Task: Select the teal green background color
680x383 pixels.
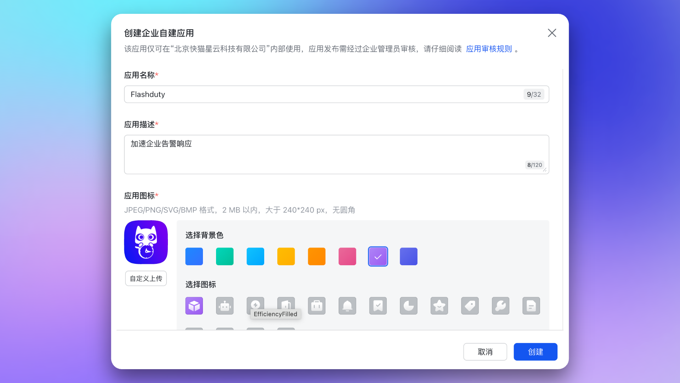Action: tap(225, 256)
